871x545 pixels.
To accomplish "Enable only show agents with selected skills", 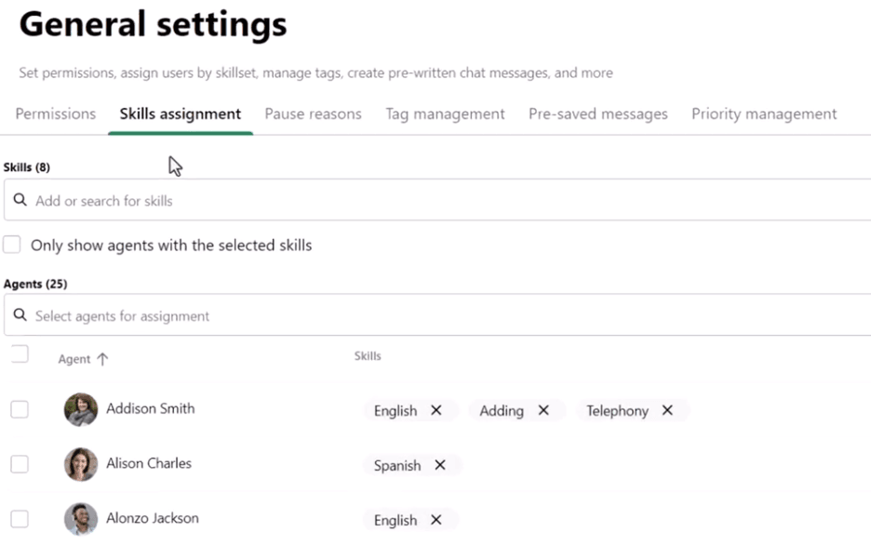I will coord(11,245).
